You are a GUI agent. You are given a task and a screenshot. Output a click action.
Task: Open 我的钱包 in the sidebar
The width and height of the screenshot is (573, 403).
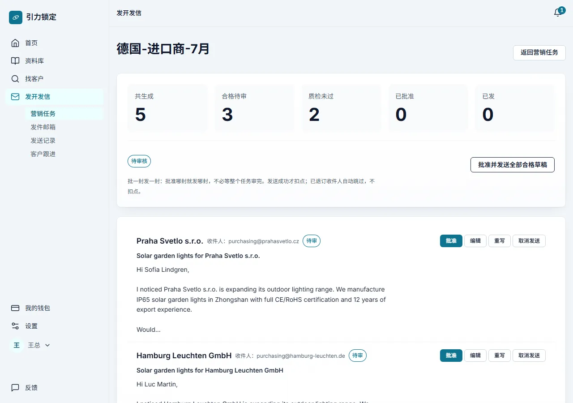pyautogui.click(x=54, y=308)
